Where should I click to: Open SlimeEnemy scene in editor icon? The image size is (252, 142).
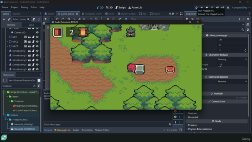30,51
